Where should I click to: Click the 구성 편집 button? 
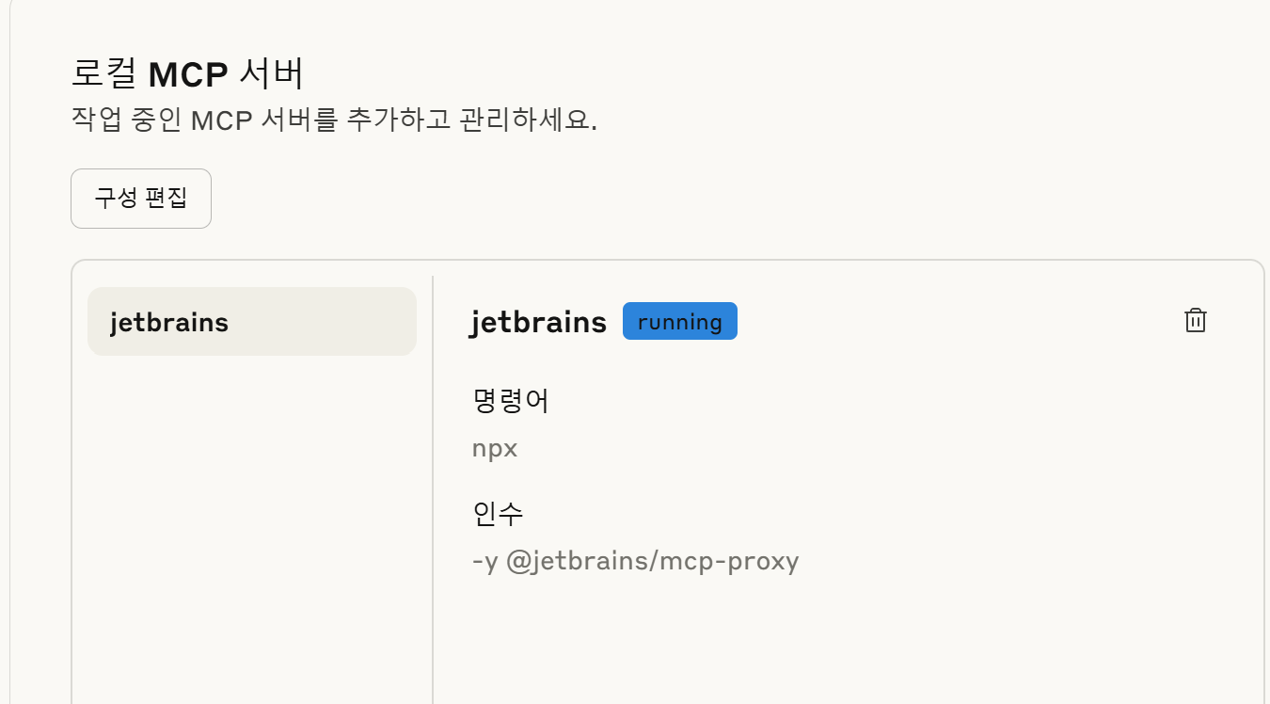pos(141,199)
